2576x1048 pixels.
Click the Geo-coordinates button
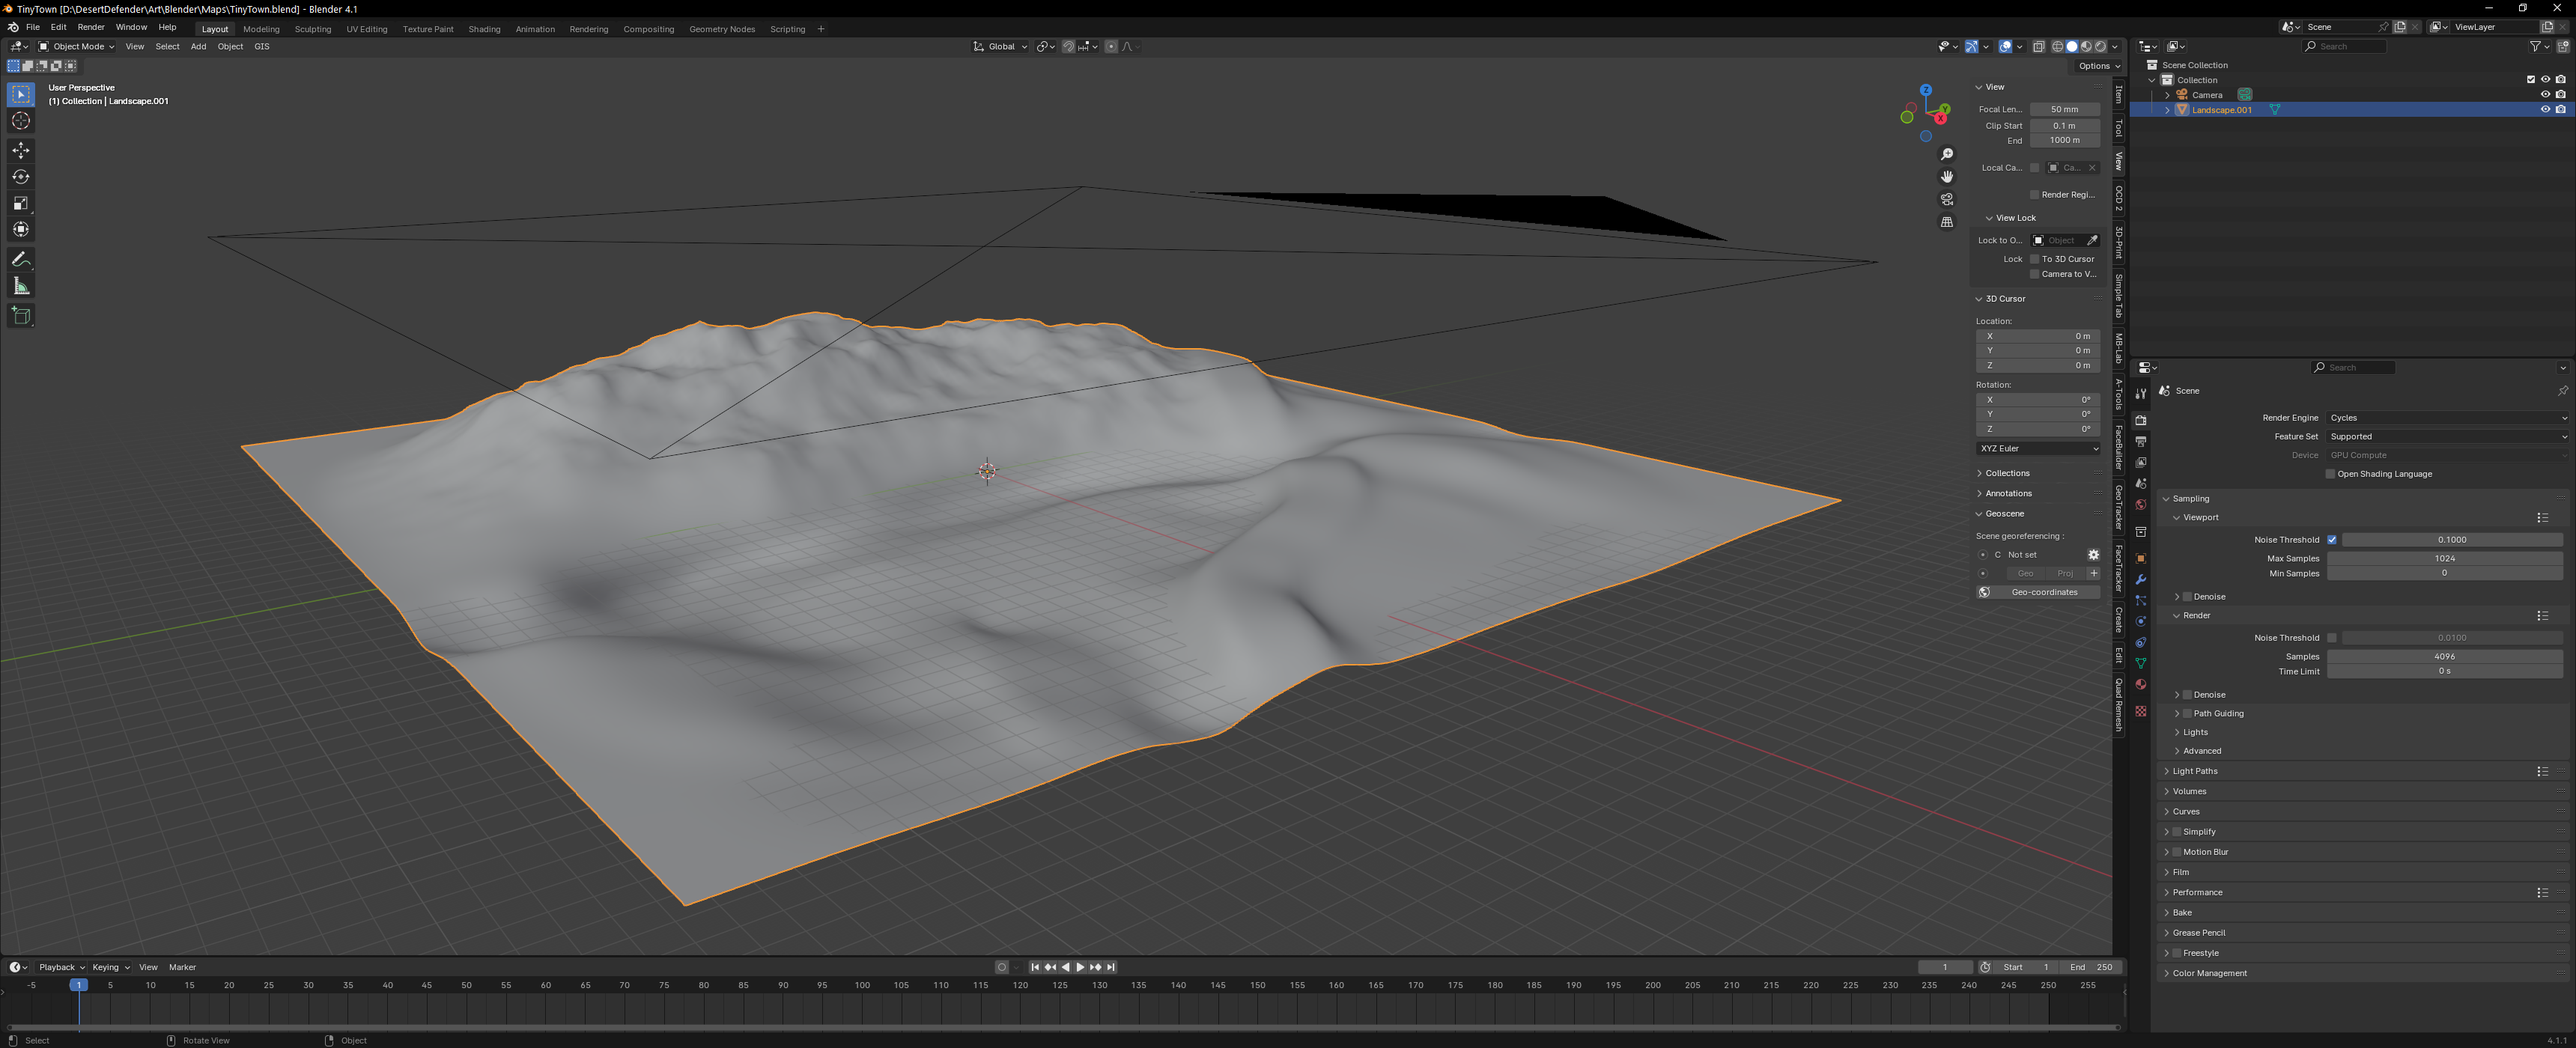pyautogui.click(x=2038, y=592)
